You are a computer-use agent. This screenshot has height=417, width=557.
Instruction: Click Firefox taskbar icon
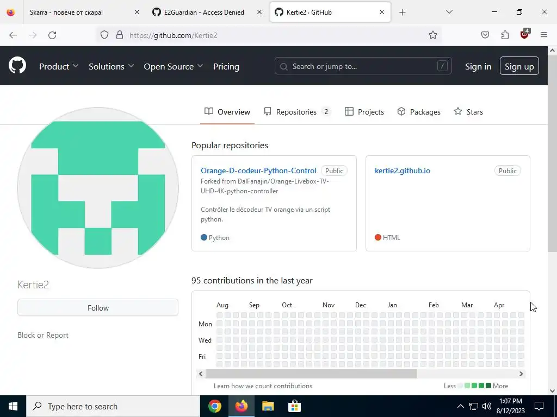pos(241,406)
